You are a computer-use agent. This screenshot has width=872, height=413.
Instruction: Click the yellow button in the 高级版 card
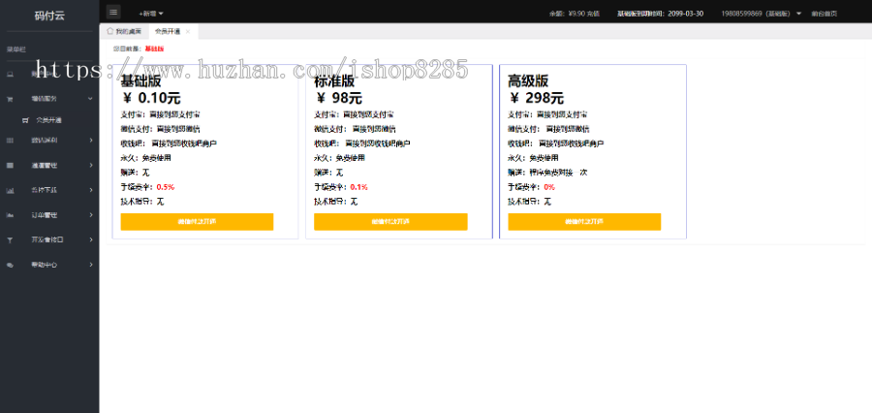pyautogui.click(x=584, y=222)
